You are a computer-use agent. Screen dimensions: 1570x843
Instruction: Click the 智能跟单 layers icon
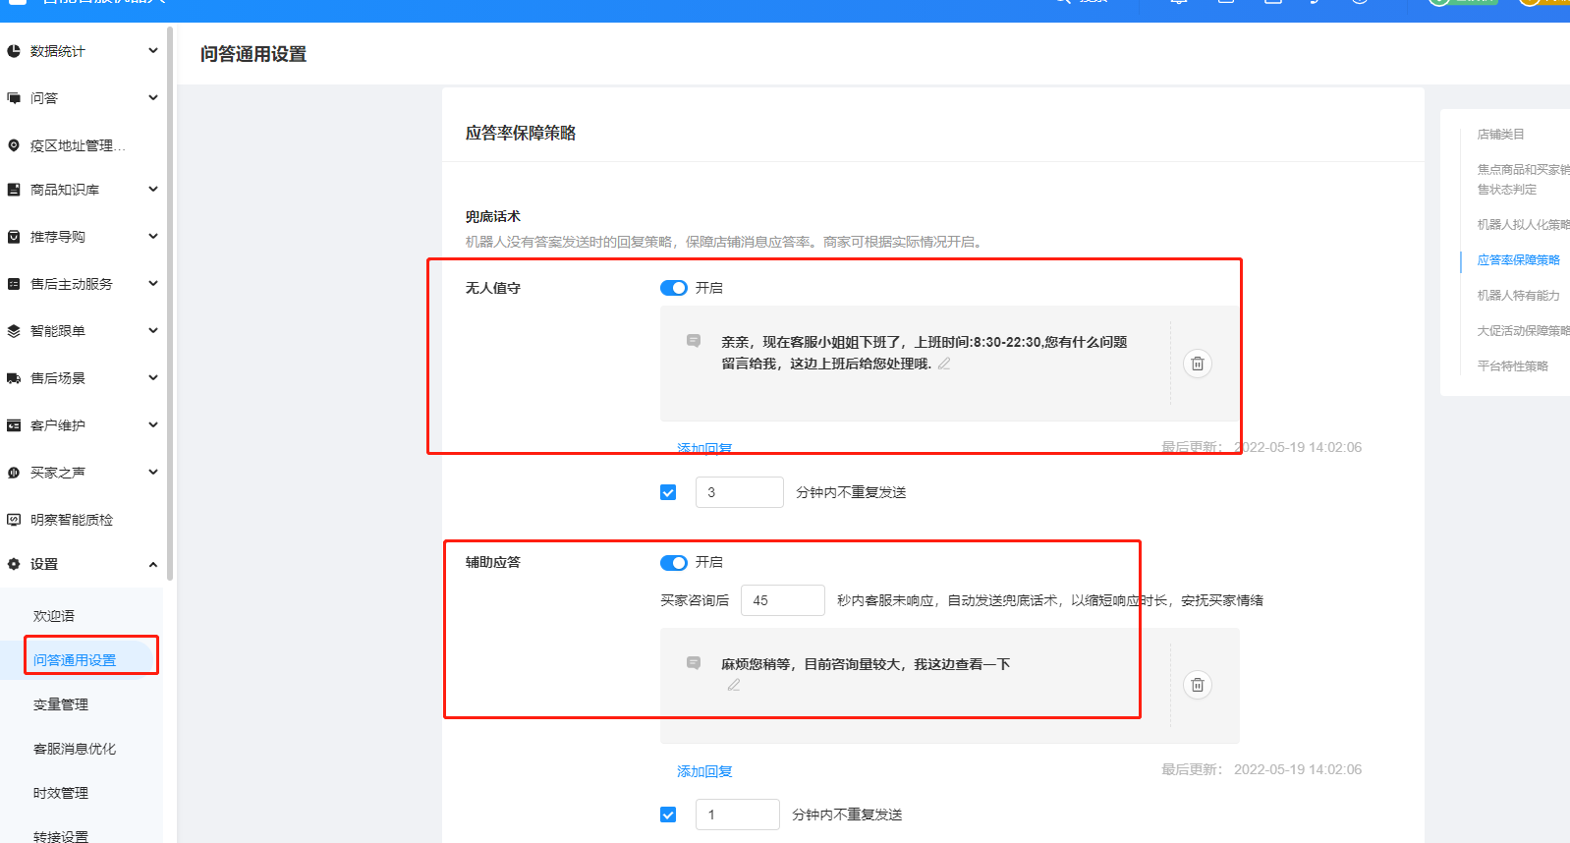(x=14, y=331)
